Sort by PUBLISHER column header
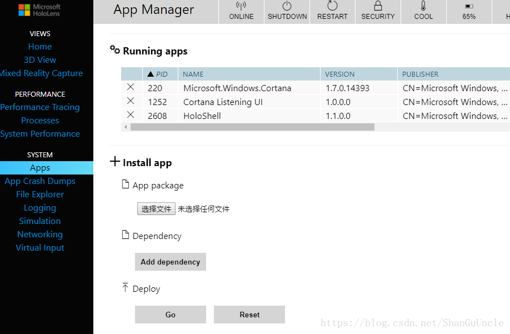Viewport: 510px width, 334px height. point(454,74)
